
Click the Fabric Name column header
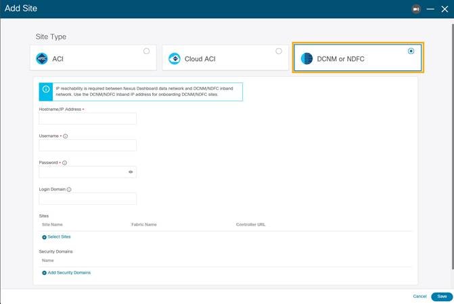point(144,224)
